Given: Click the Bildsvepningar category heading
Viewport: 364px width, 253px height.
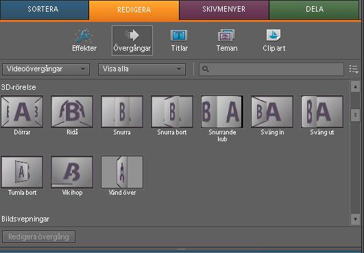Looking at the screenshot, I should tap(25, 219).
